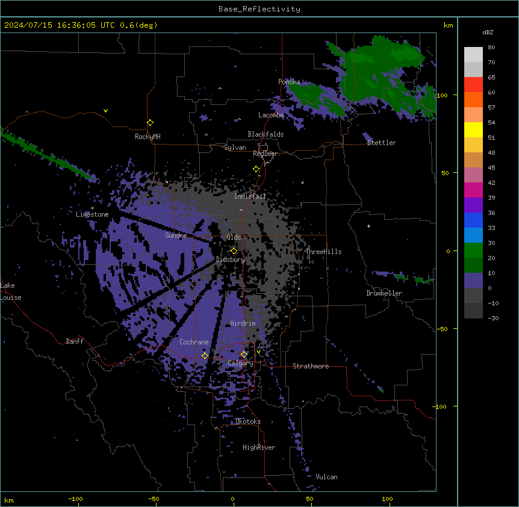The height and width of the screenshot is (507, 519).
Task: Select the Cochrane label
Action: point(194,342)
